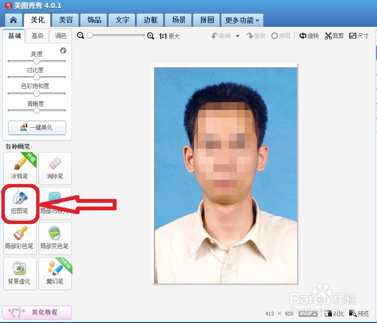Select the 抠图笔 cutout pen tool
Screen dimensions: 377x323
coord(20,203)
